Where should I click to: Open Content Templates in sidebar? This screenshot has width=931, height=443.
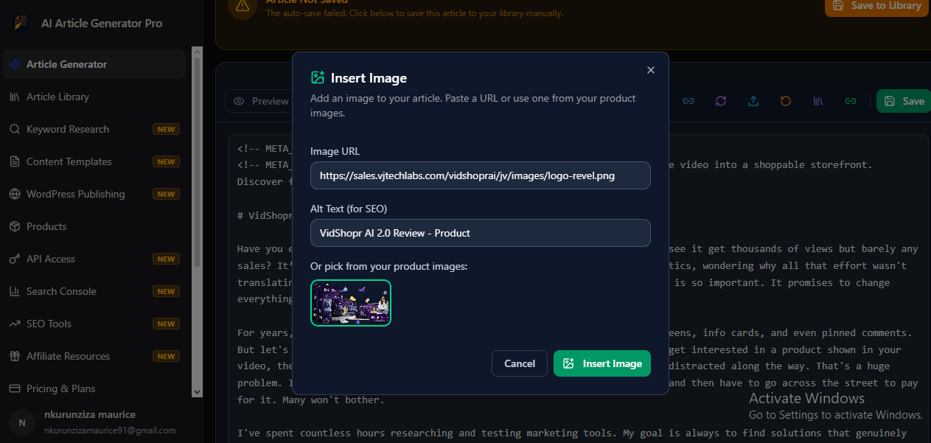tap(94, 161)
